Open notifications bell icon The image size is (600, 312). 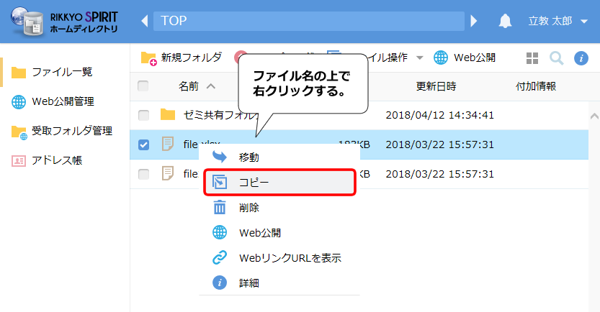pyautogui.click(x=505, y=21)
